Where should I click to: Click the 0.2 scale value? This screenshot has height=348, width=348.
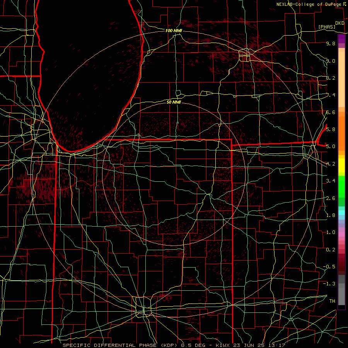331,249
